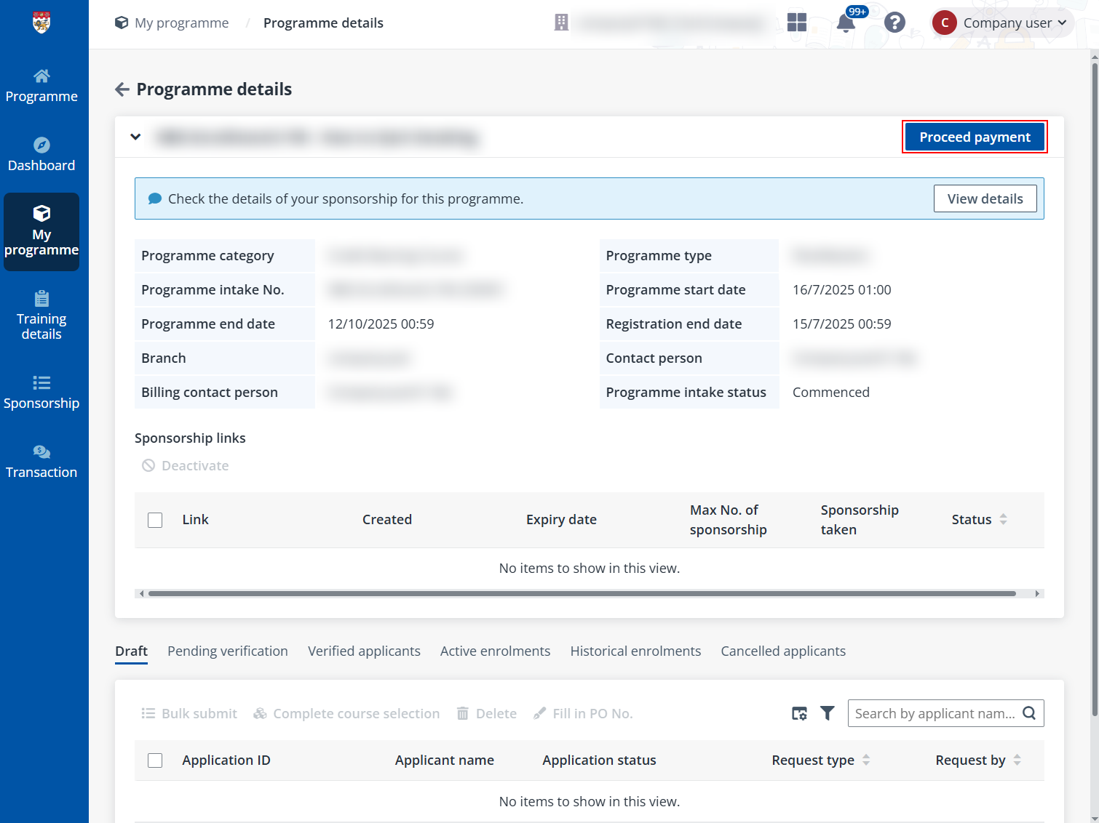The width and height of the screenshot is (1099, 823).
Task: Open the Company user dropdown
Action: tap(1003, 23)
